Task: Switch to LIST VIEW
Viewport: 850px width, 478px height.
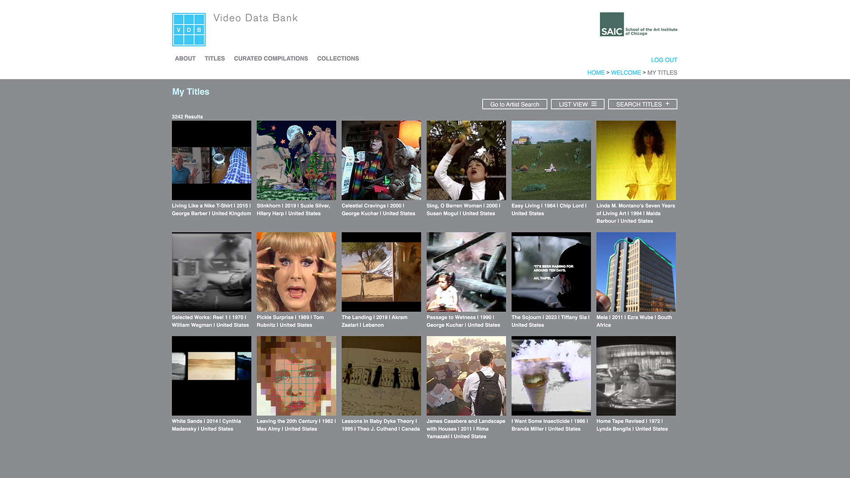Action: coord(577,104)
